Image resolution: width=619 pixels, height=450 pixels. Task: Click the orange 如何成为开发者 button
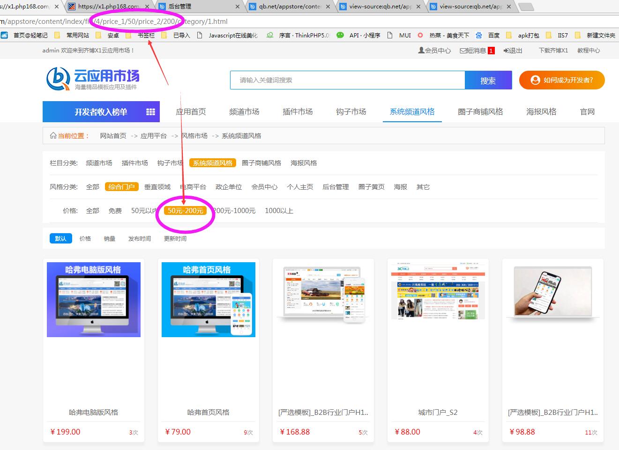click(562, 80)
